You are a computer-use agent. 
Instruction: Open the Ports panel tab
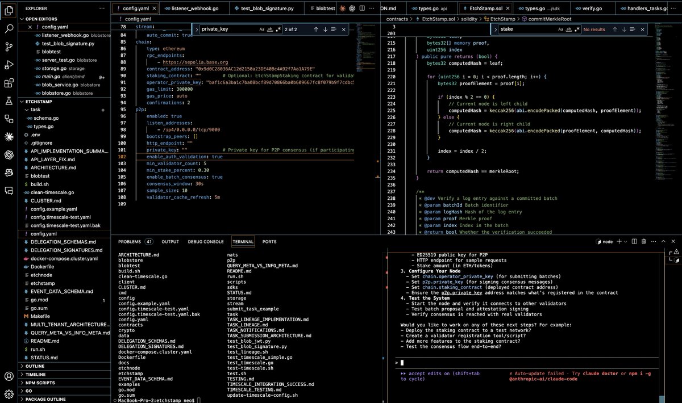(x=269, y=241)
